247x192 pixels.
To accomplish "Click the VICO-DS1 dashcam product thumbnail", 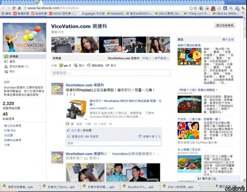I will pyautogui.click(x=76, y=109).
